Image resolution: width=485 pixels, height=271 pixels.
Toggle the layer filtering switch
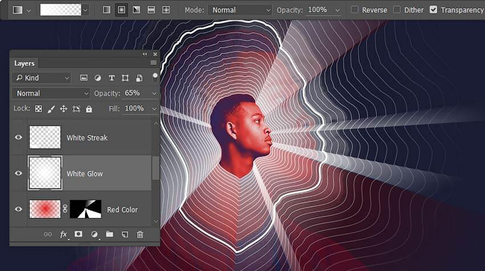[155, 78]
